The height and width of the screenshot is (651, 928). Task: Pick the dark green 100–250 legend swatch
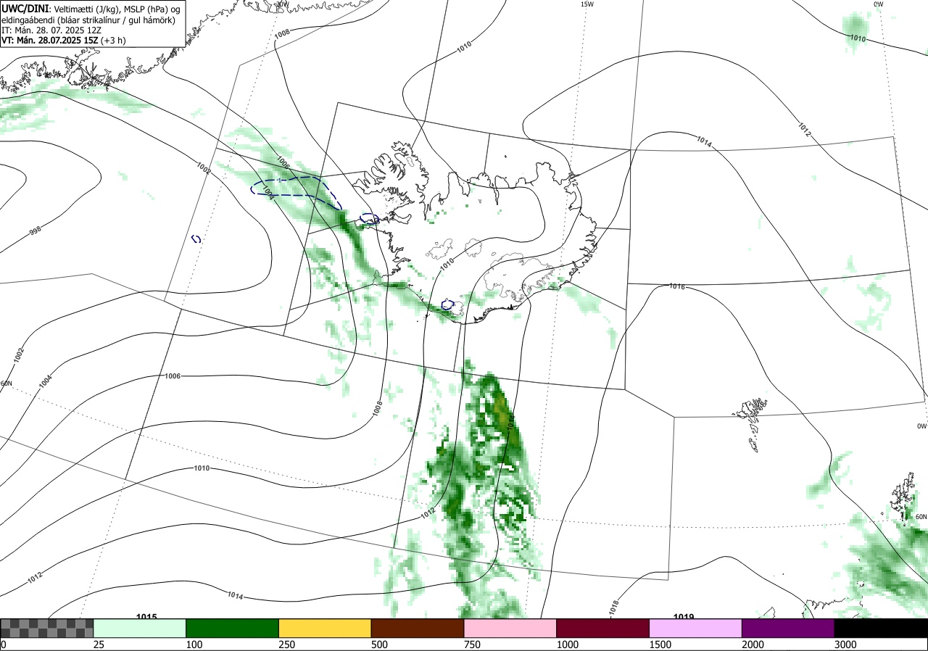tap(233, 628)
